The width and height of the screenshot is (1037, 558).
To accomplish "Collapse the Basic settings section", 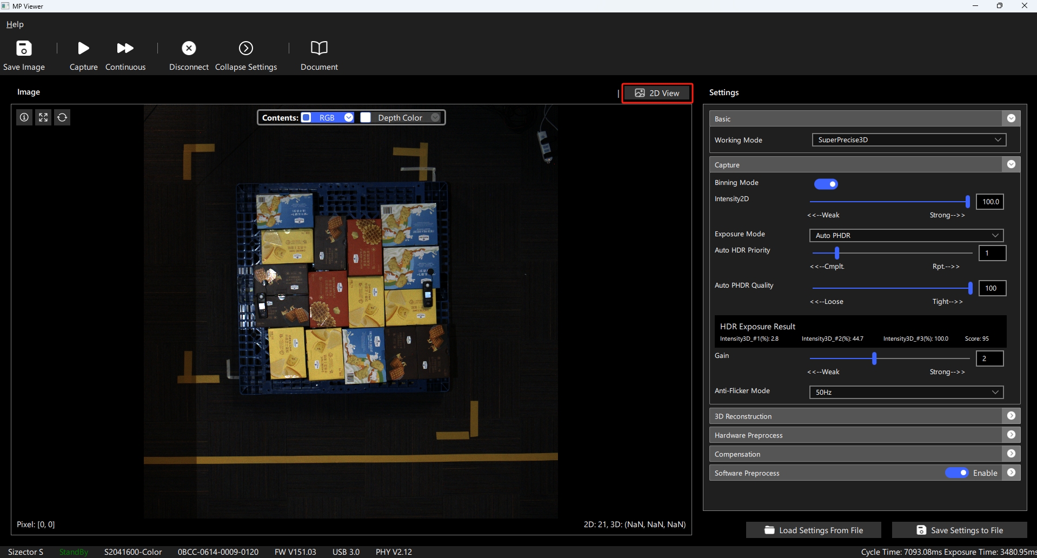I will point(1011,118).
